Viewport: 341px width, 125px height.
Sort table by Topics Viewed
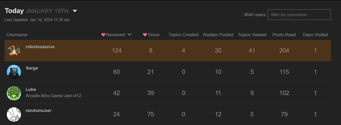pyautogui.click(x=252, y=35)
